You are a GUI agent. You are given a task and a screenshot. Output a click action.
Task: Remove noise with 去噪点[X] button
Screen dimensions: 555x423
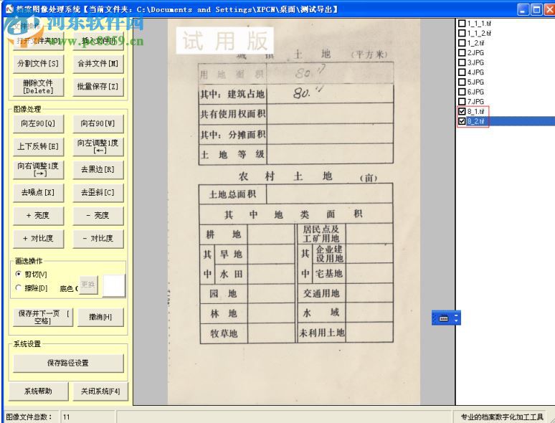coord(38,193)
